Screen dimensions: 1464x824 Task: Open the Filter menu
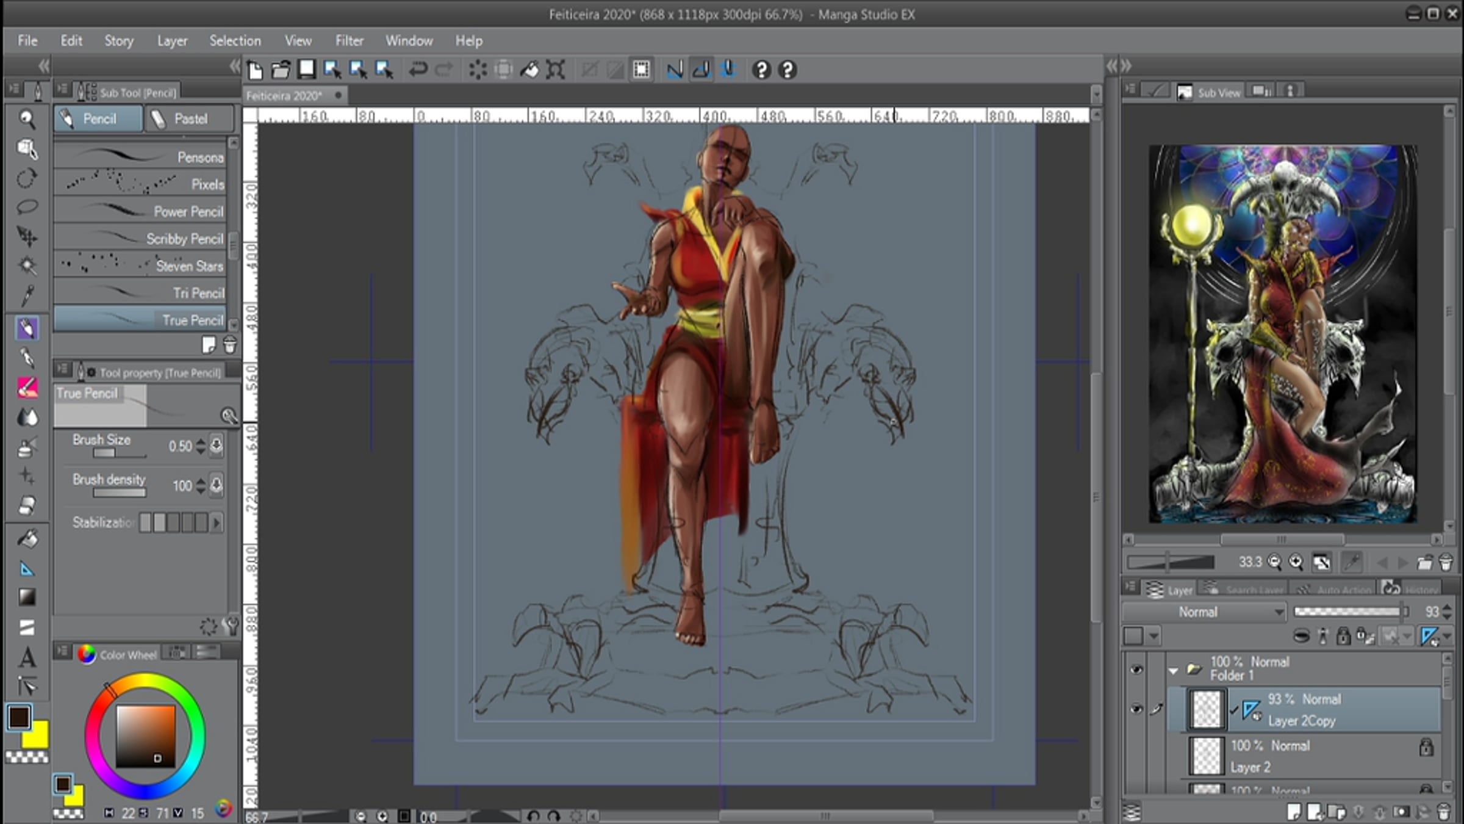(x=349, y=41)
